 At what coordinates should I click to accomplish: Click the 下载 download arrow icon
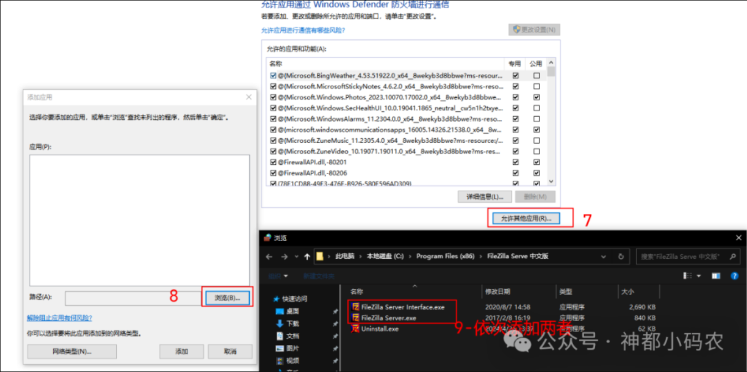pos(280,323)
